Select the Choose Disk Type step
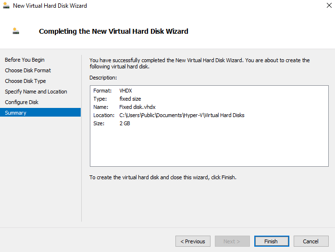The height and width of the screenshot is (252, 335). [x=25, y=81]
